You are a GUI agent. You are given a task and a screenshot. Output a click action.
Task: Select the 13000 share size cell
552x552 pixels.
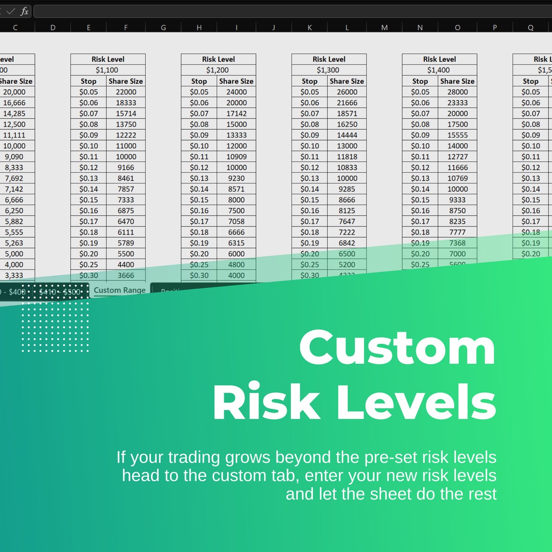[347, 146]
